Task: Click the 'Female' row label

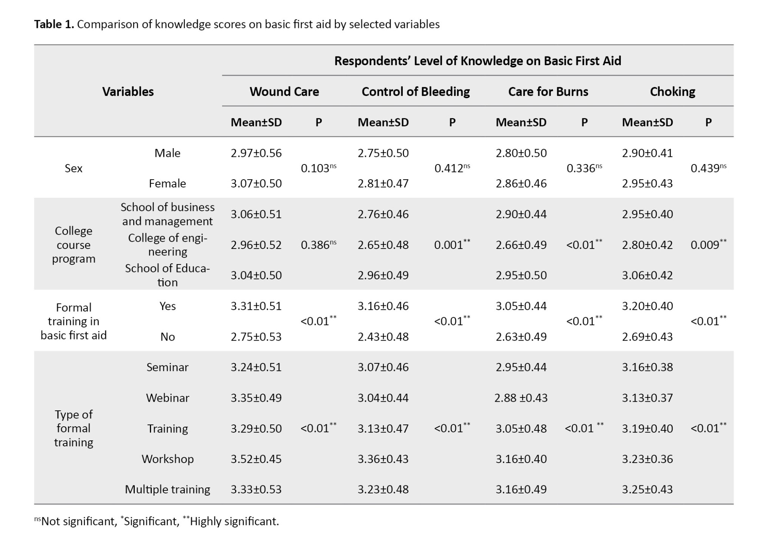Action: coord(167,183)
